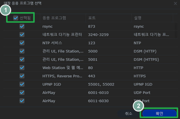
Task: Toggle the 선택됨 select-all header checkbox
Action: pyautogui.click(x=16, y=18)
